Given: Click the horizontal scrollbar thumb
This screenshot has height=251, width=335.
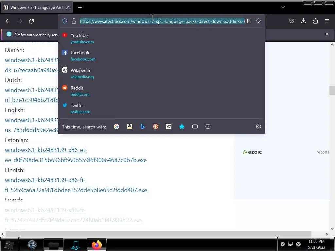Looking at the screenshot, I should click(158, 234).
